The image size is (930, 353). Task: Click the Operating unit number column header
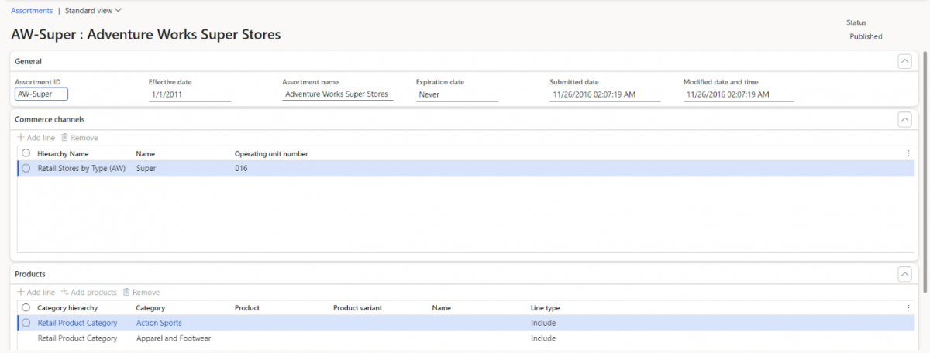(271, 153)
